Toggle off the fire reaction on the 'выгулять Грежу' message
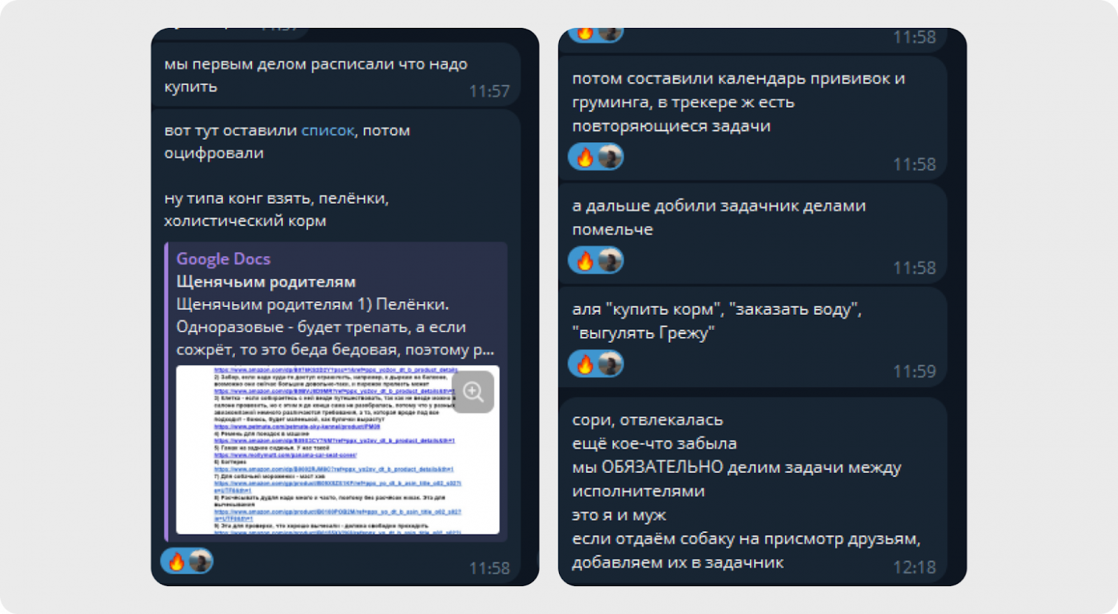1118x614 pixels. click(x=584, y=364)
